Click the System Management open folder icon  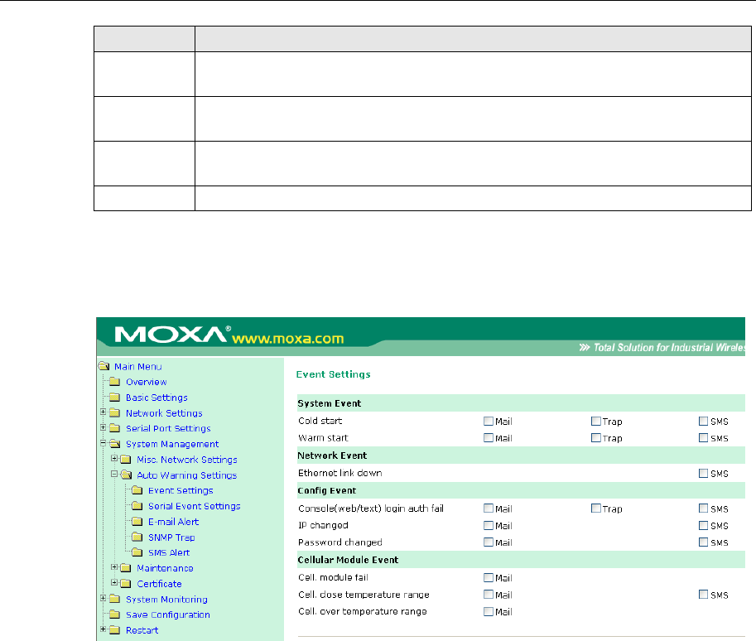115,444
